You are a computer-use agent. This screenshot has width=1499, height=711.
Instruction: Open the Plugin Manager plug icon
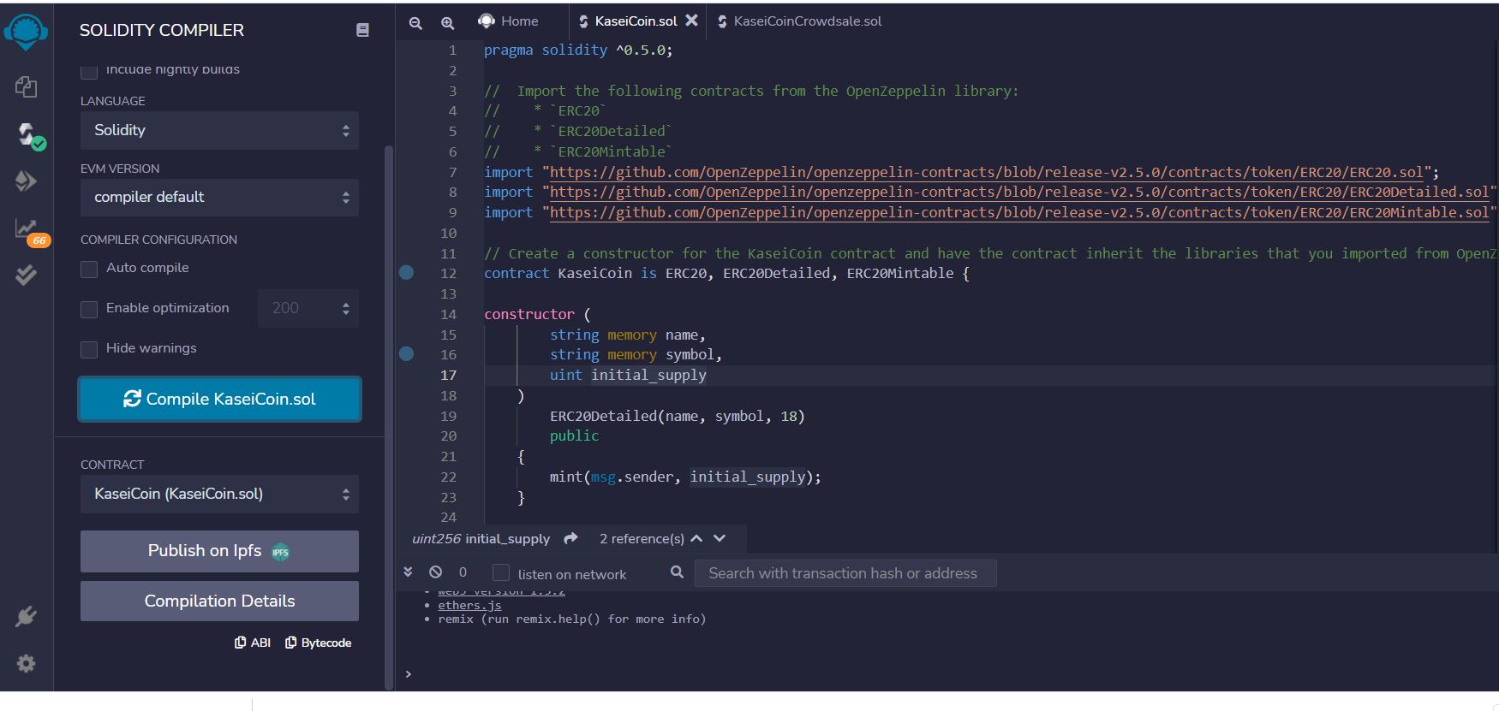pyautogui.click(x=26, y=617)
